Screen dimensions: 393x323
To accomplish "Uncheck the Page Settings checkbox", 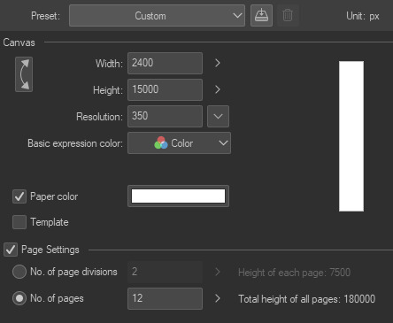I will [x=11, y=250].
